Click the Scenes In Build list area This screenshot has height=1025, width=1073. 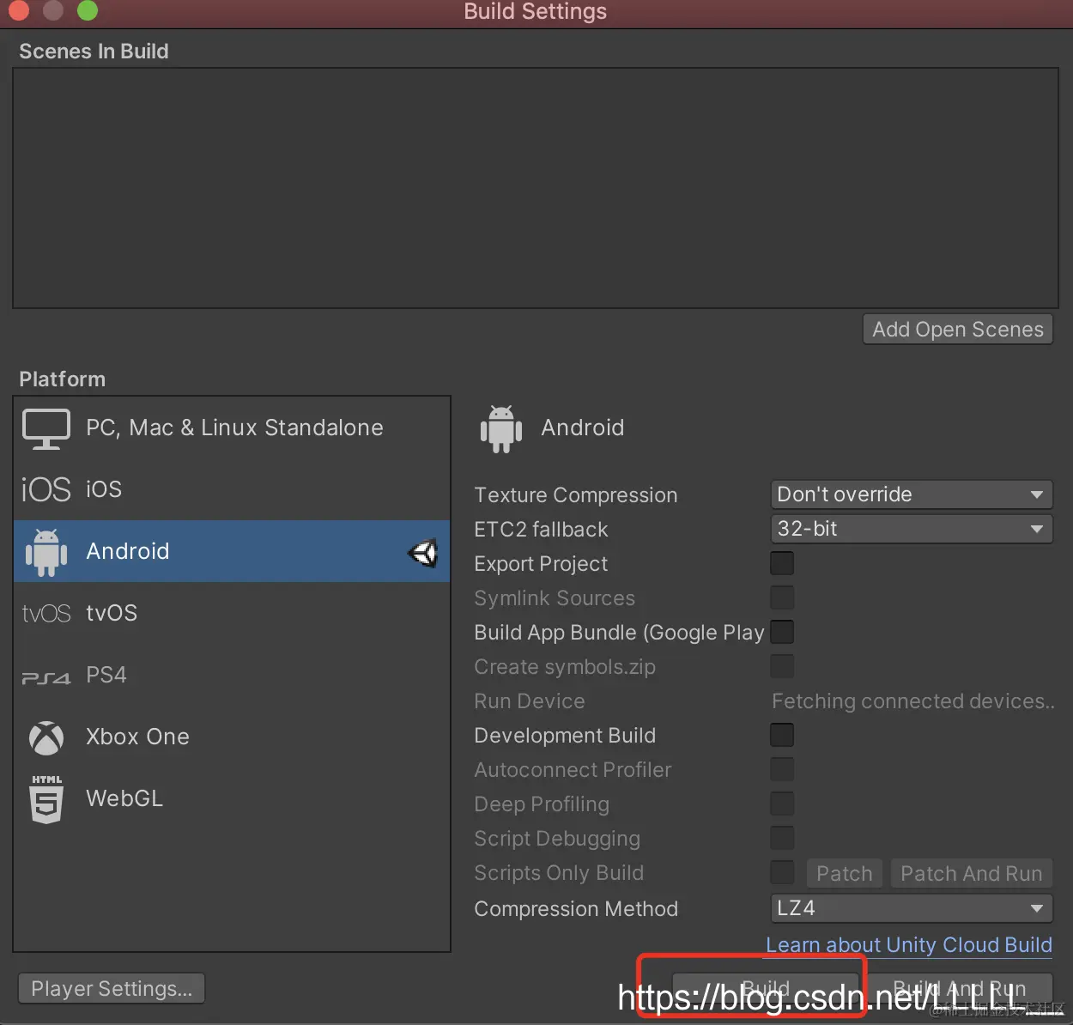[536, 188]
